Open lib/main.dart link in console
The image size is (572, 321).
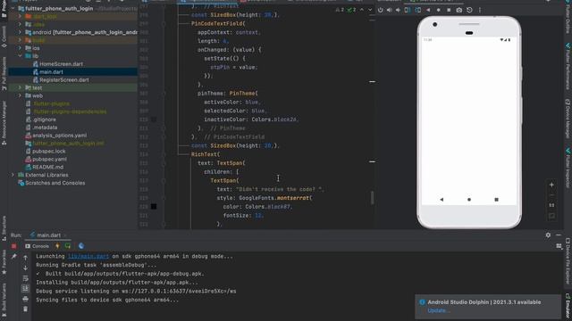pos(88,256)
